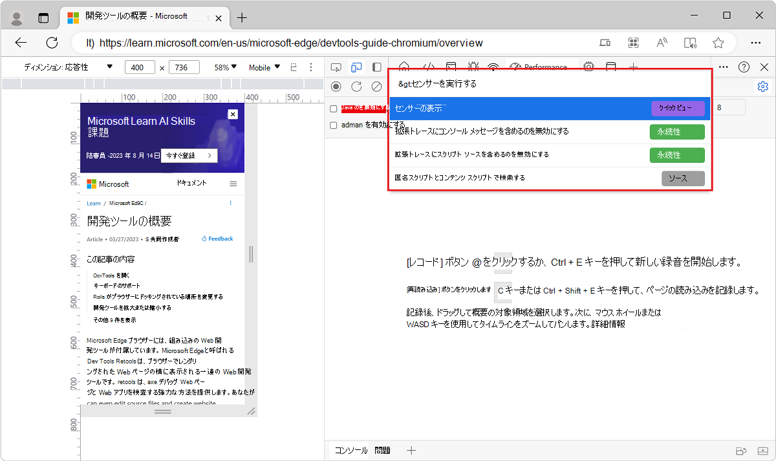Viewport: 776px width, 461px height.
Task: Open the 58% zoom dropdown
Action: click(x=226, y=67)
